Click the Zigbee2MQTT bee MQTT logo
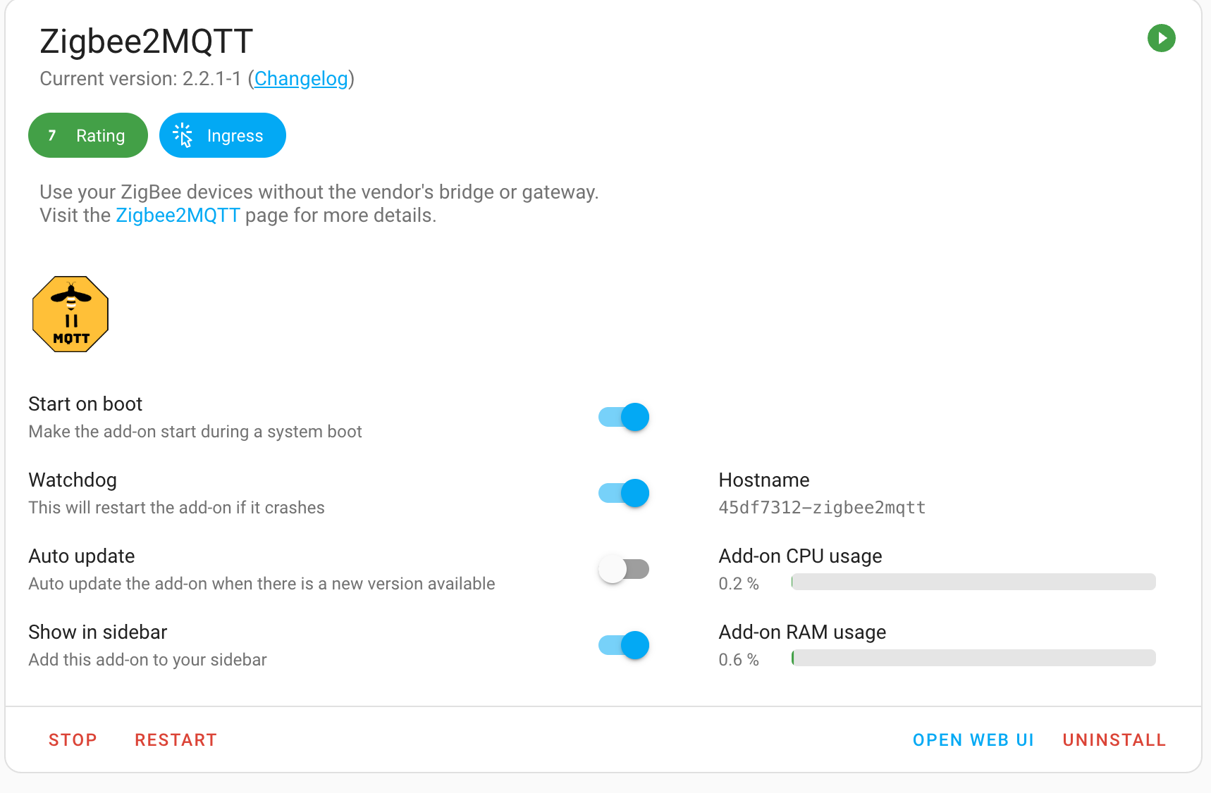Screen dimensions: 1211x793 70,314
